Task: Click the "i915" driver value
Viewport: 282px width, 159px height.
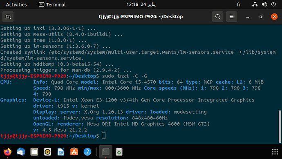Action: pyautogui.click(x=63, y=106)
